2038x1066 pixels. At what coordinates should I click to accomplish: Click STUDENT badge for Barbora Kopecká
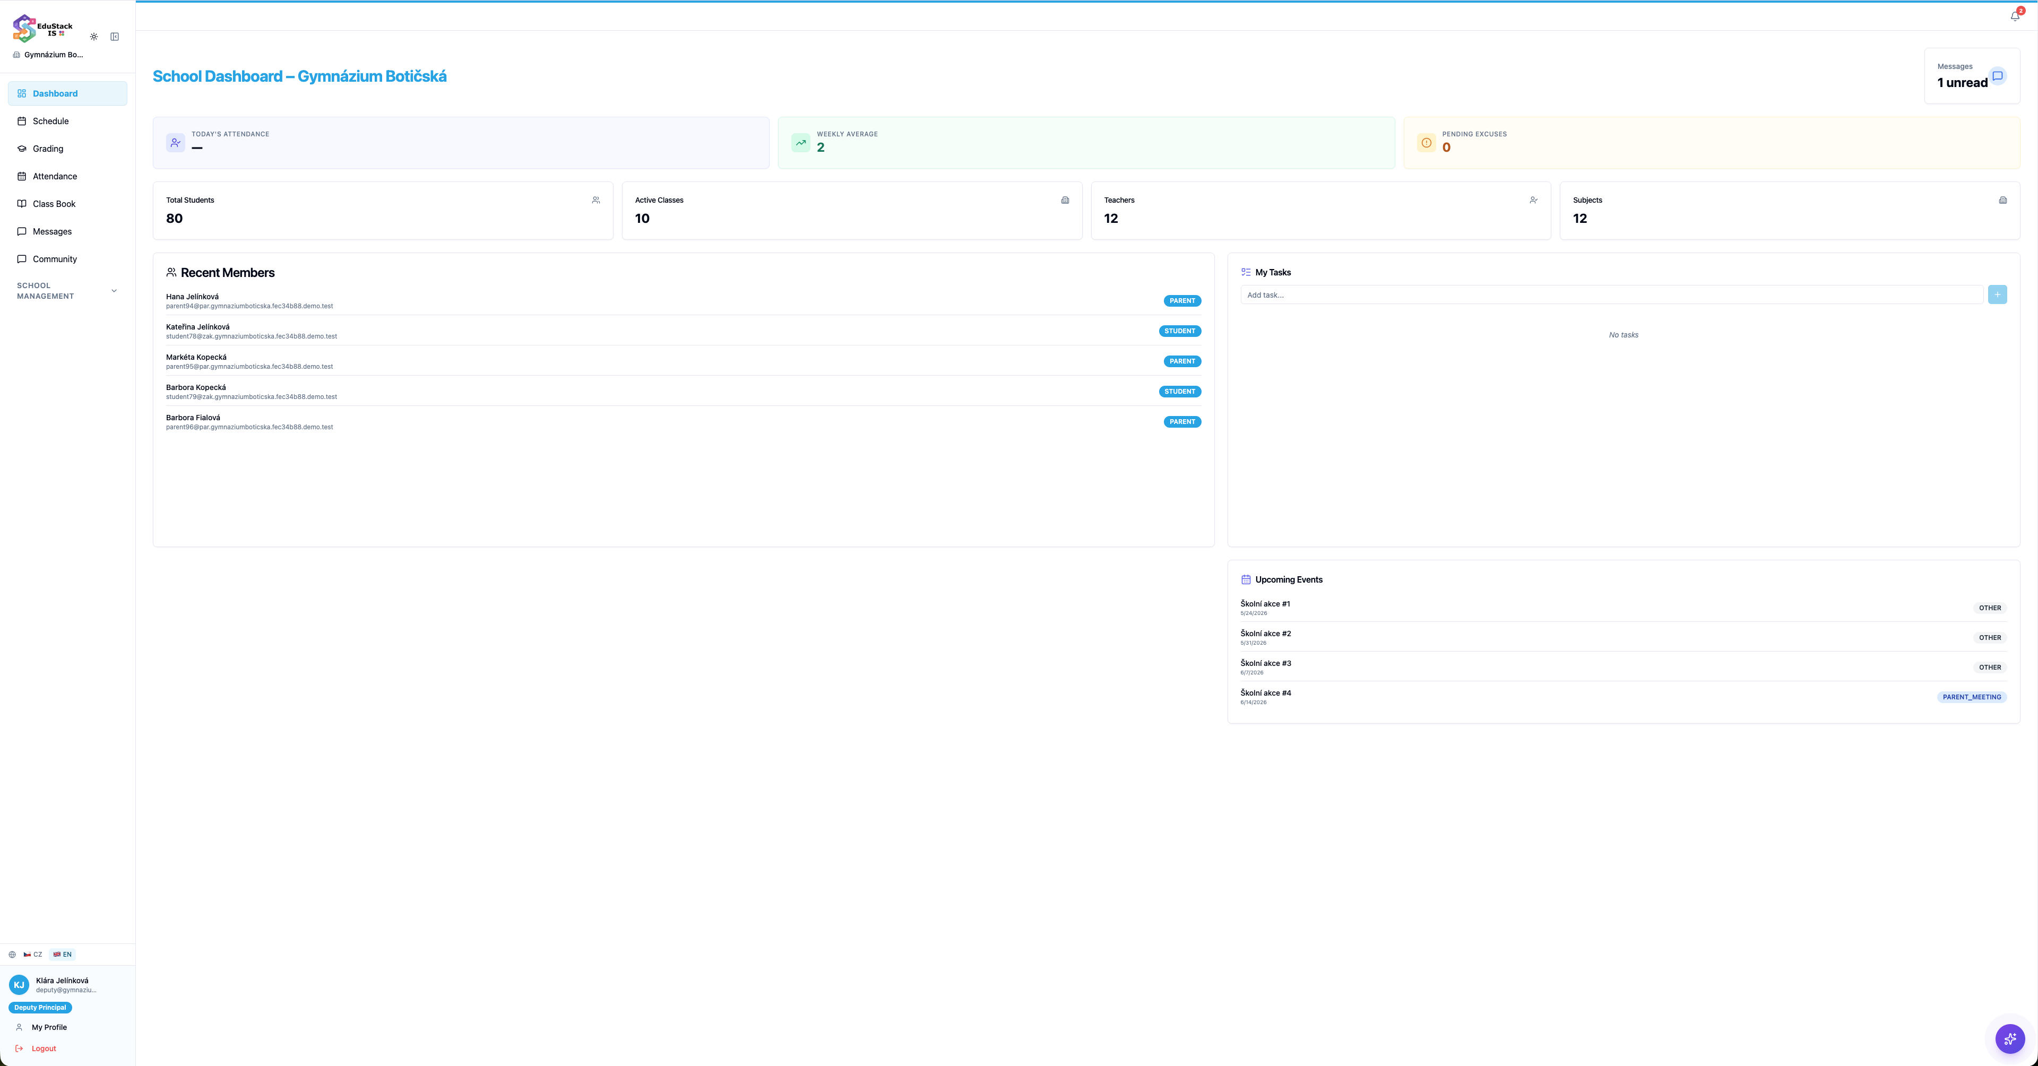1180,392
